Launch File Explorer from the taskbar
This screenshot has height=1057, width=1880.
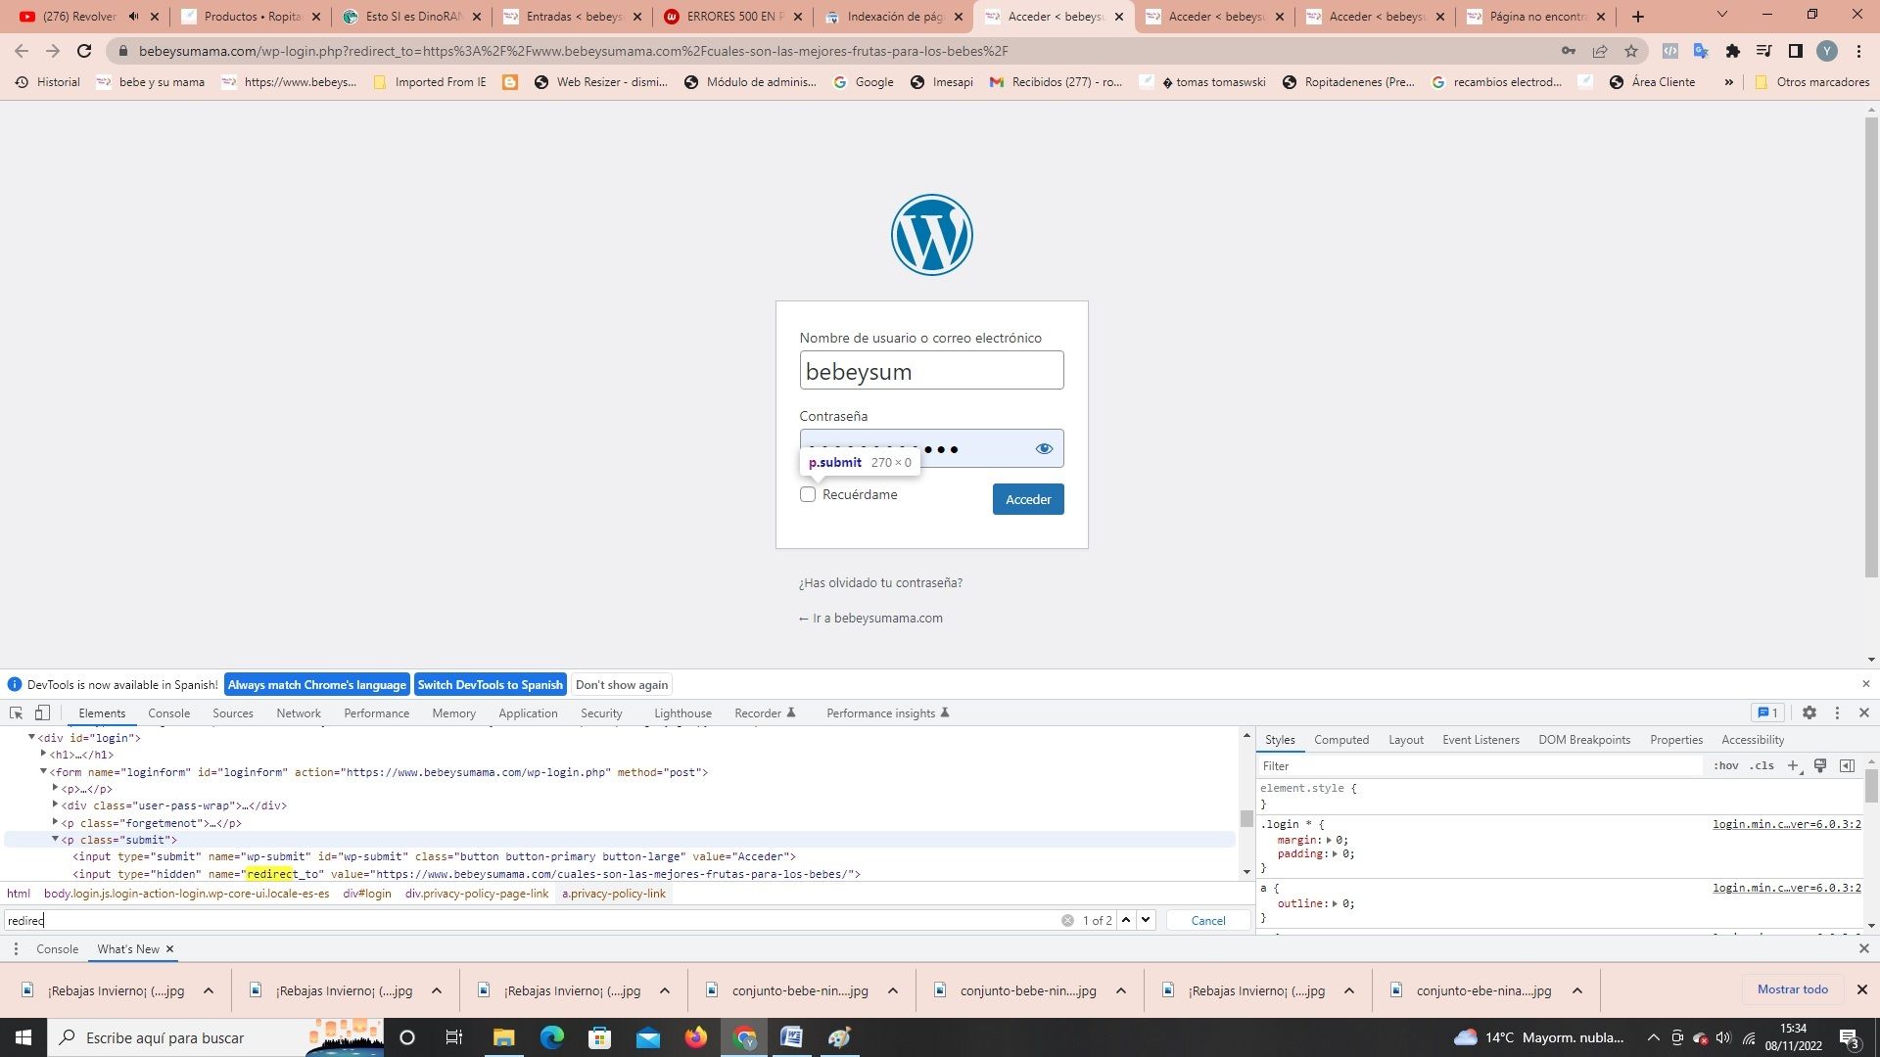click(x=503, y=1037)
